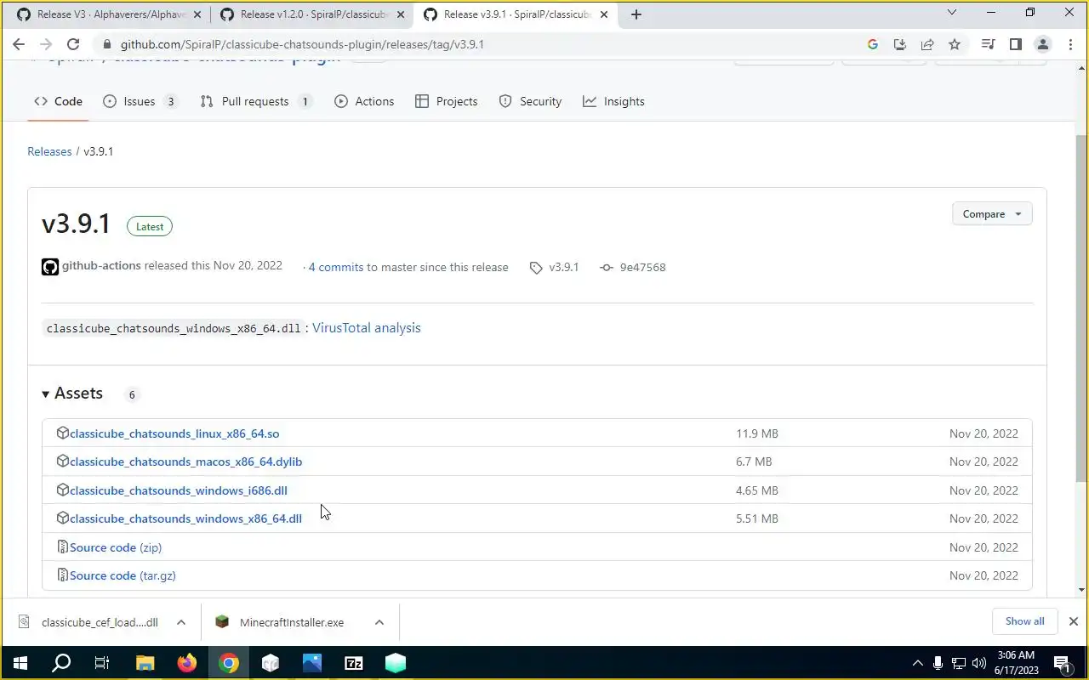Click the Google icon in address bar
This screenshot has height=680, width=1089.
coord(873,44)
